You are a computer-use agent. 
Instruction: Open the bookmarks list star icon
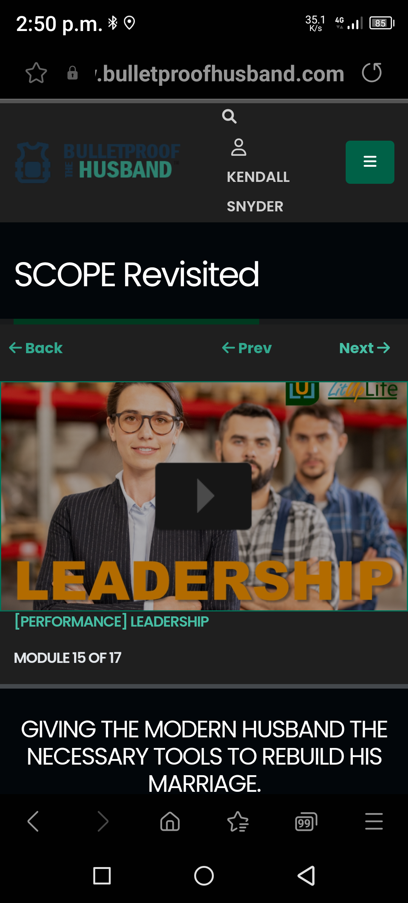[x=238, y=821]
